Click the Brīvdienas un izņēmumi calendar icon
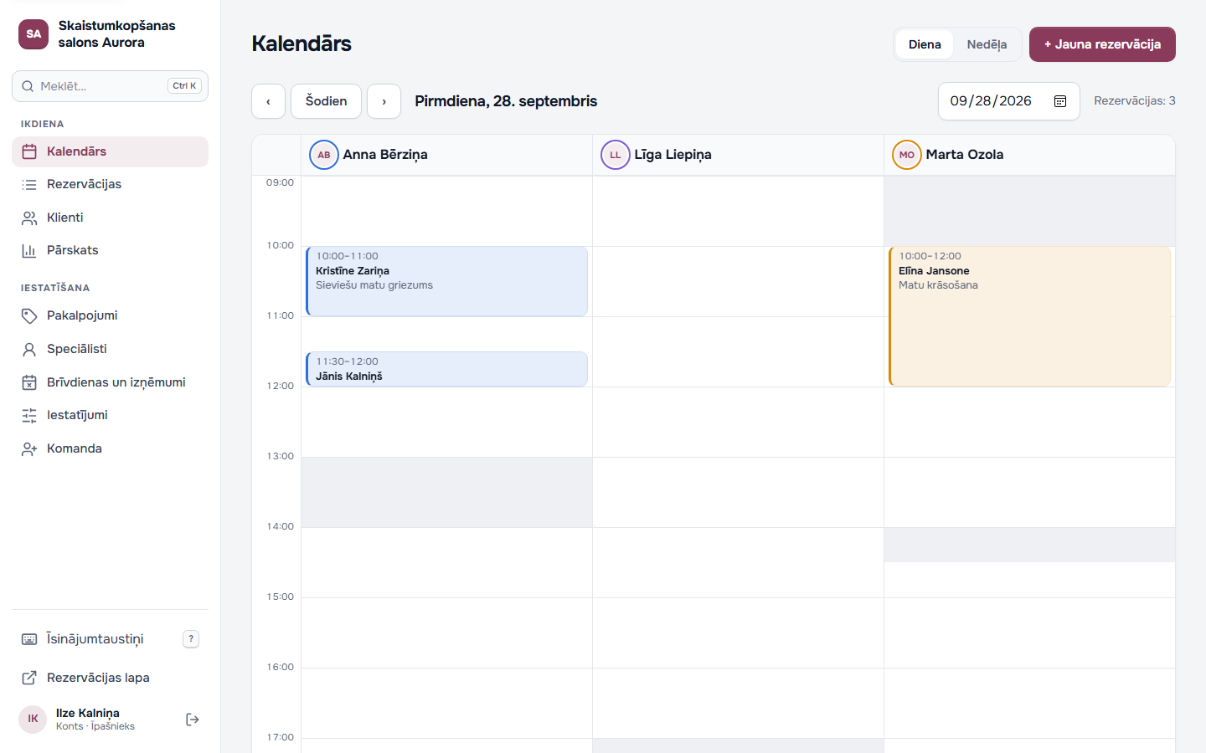 tap(29, 382)
